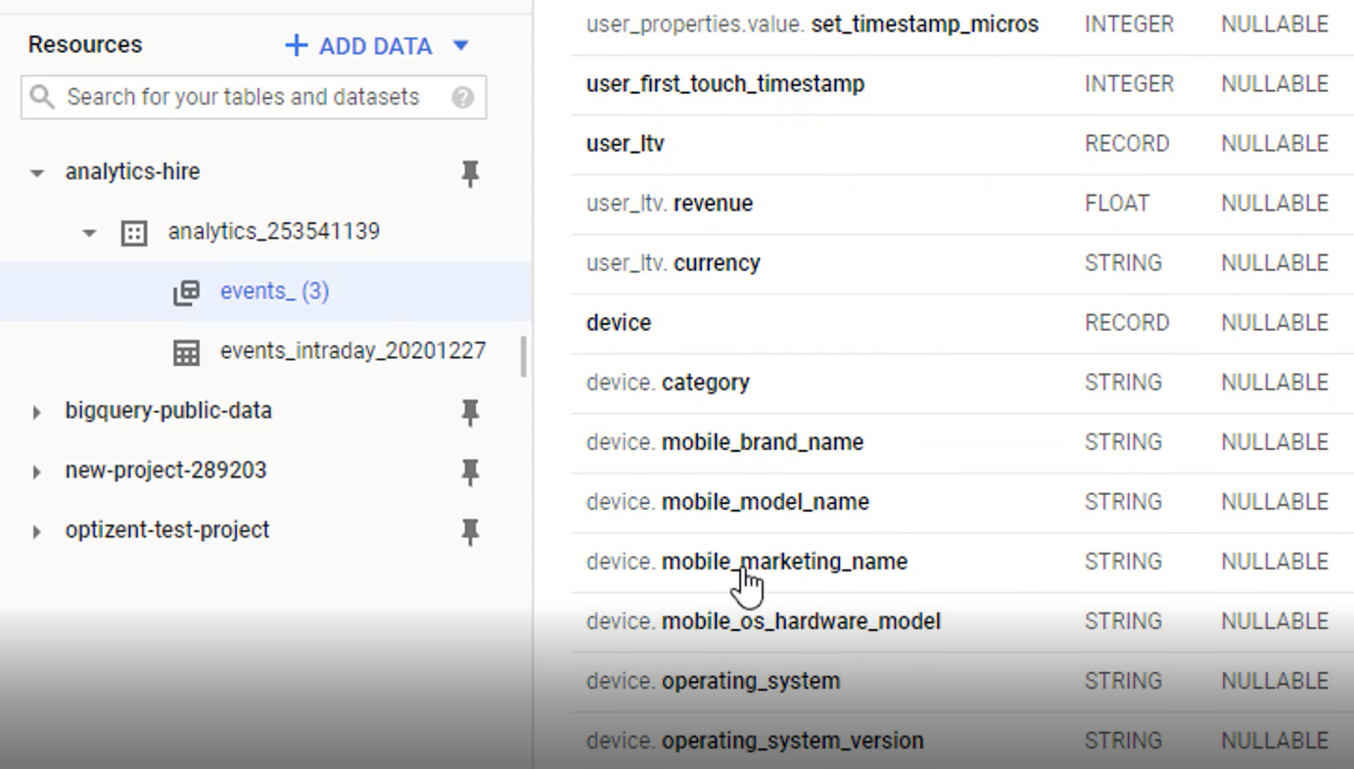Screen dimensions: 1354x769
Task: Click the magnifying glass search icon
Action: [x=42, y=97]
